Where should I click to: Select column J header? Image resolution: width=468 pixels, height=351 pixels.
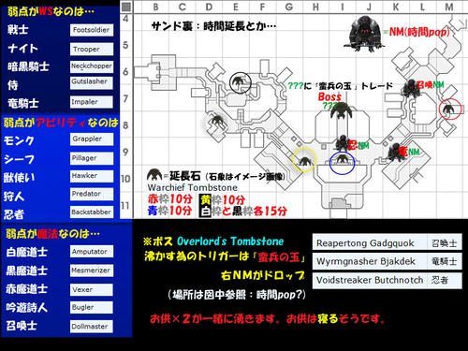click(369, 7)
